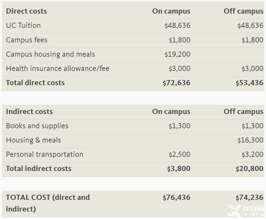Select the $76,436 total on campus cost
This screenshot has width=266, height=219.
[176, 198]
